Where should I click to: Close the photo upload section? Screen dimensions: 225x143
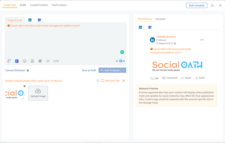point(124,81)
